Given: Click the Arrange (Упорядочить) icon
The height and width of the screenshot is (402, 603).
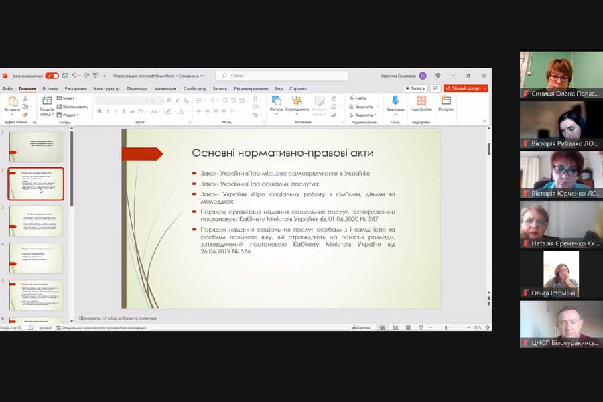Looking at the screenshot, I should pyautogui.click(x=297, y=101).
